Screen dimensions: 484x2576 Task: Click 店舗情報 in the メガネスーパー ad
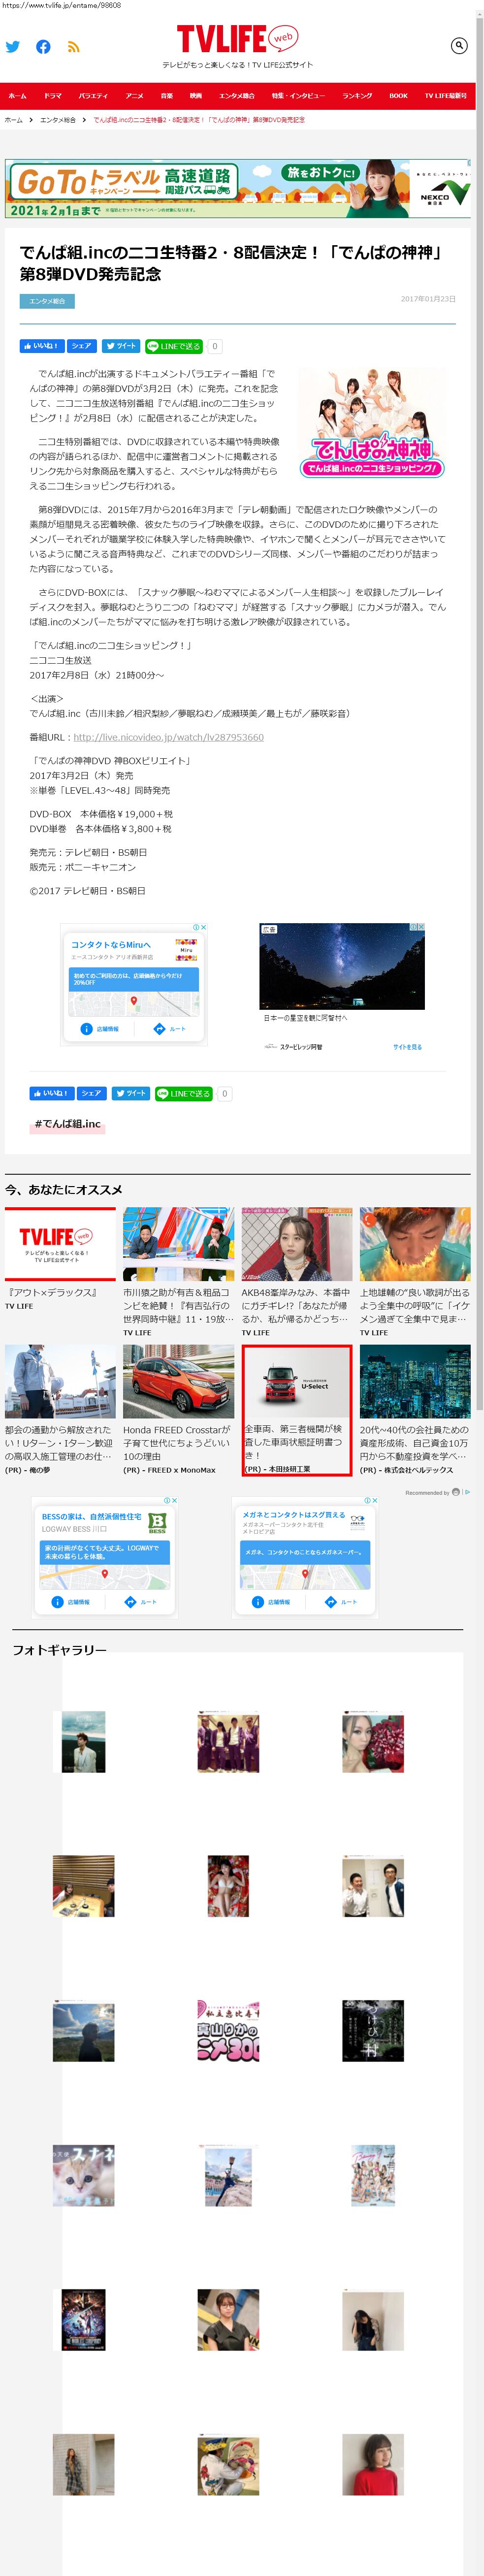271,1602
